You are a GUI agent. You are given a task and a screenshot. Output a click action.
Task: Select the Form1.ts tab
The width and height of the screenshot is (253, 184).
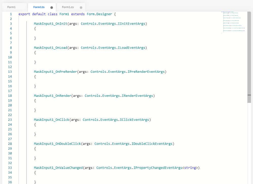tap(39, 7)
